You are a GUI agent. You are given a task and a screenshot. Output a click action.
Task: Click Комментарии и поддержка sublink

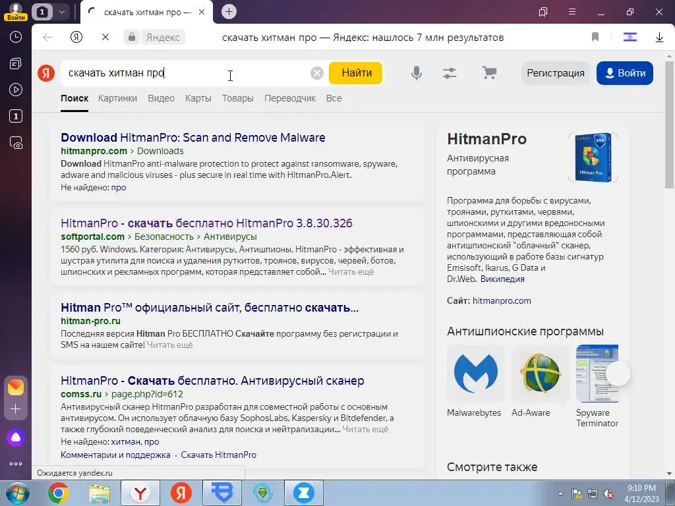coord(115,455)
